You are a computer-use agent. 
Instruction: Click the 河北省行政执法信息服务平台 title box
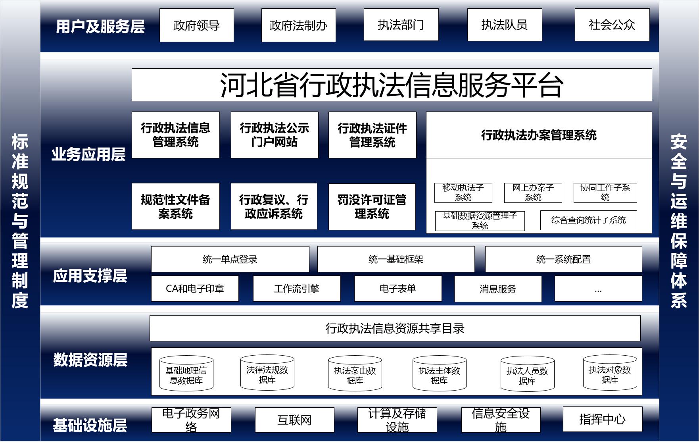coord(392,85)
